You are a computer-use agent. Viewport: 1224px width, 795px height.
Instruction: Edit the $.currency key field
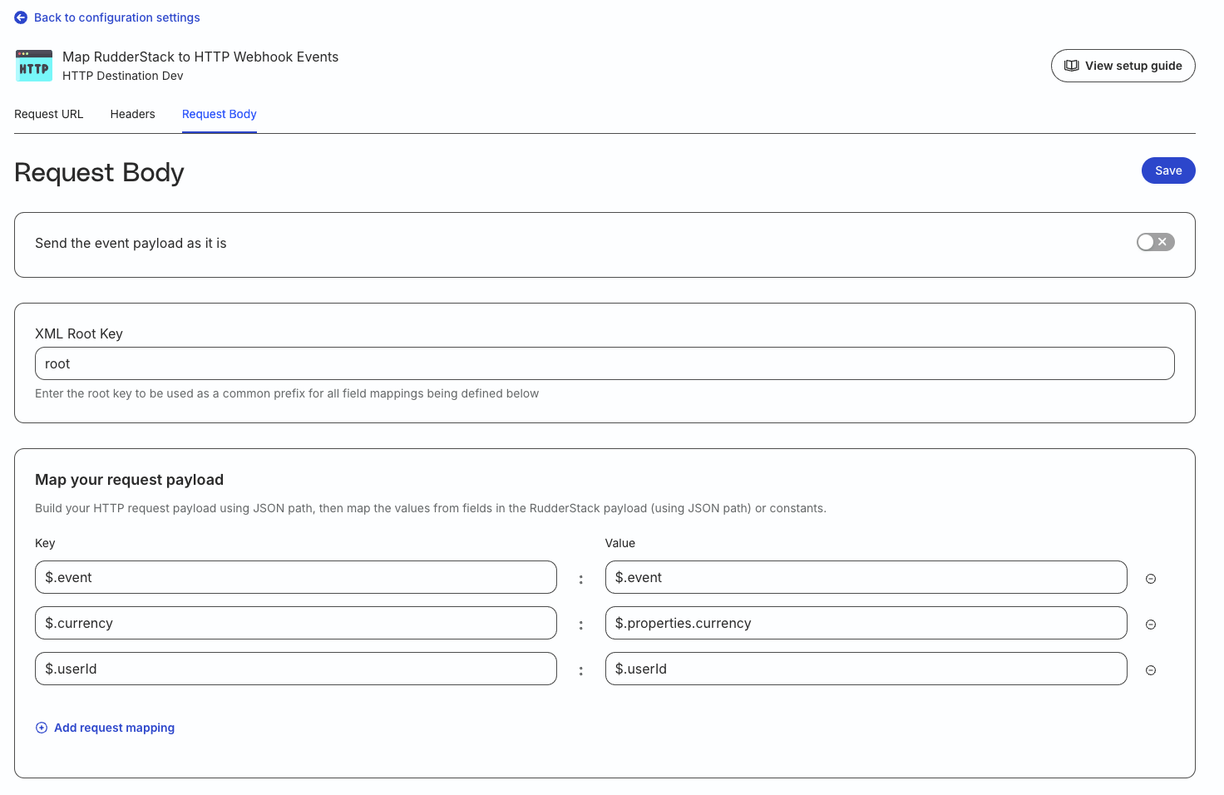coord(296,623)
